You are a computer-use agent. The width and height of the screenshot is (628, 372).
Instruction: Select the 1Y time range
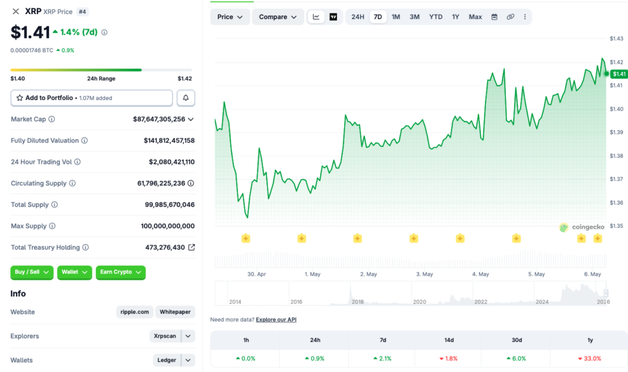(456, 17)
